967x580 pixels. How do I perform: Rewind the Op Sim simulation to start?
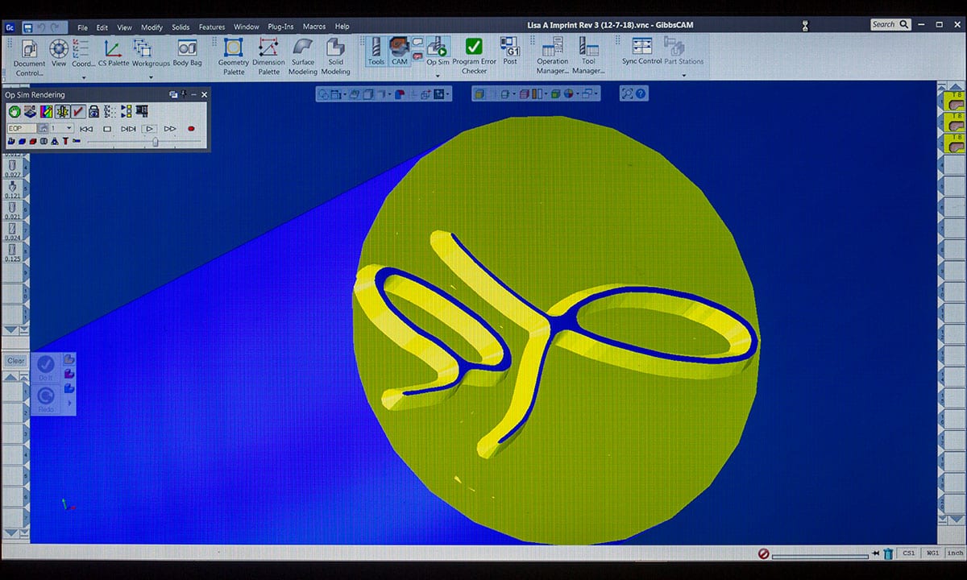tap(86, 128)
